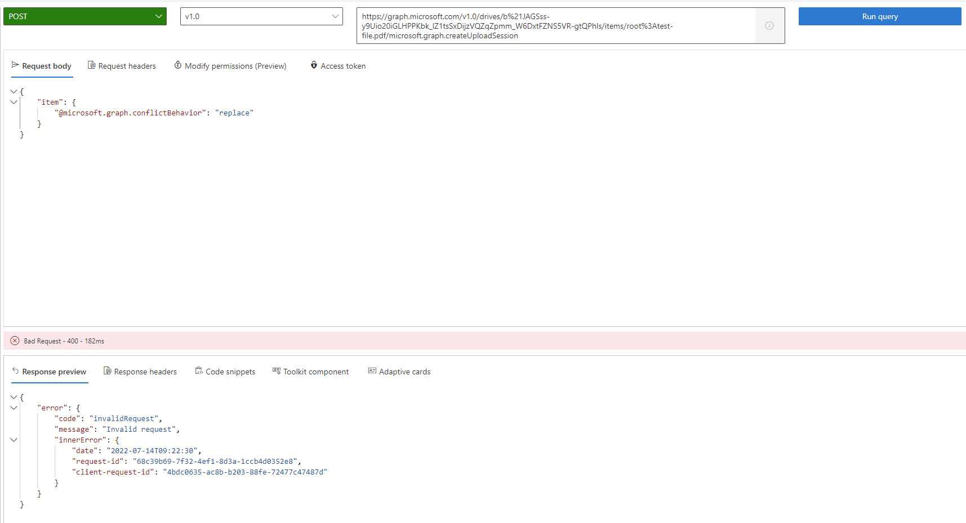Click the Access token lock icon

coord(314,65)
